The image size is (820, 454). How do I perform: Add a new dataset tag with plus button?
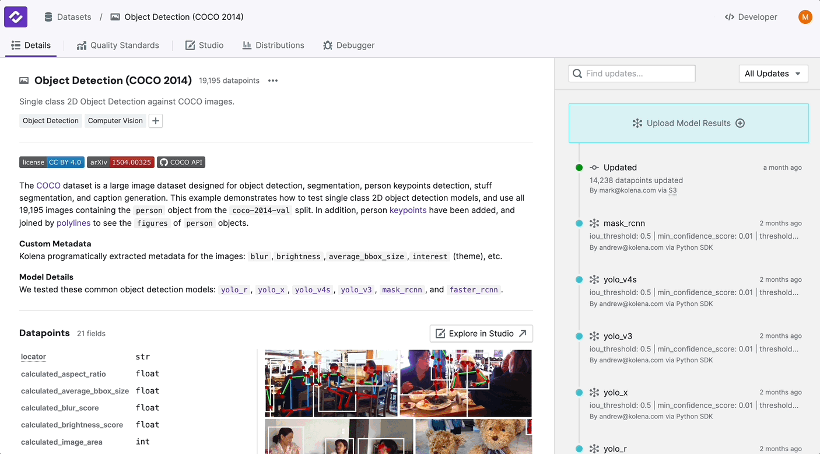click(x=155, y=121)
